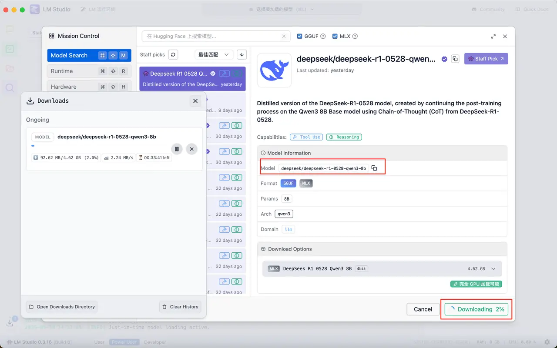Expand Mission Control to full screen
Viewport: 557px width, 348px height.
coord(493,37)
